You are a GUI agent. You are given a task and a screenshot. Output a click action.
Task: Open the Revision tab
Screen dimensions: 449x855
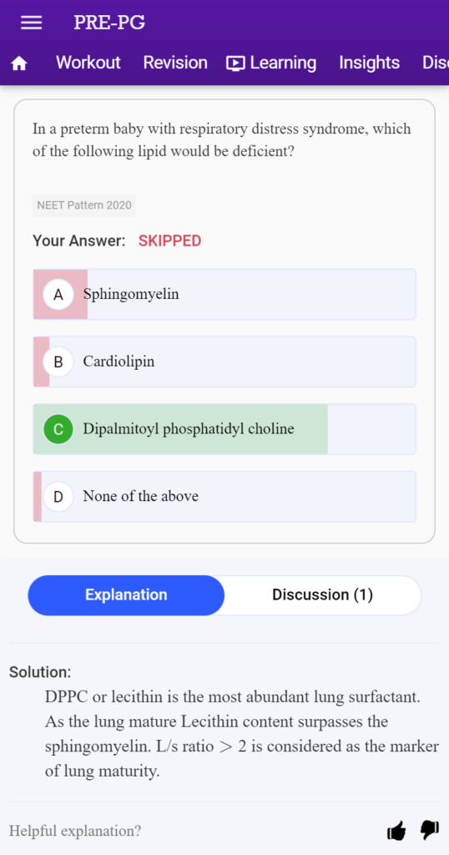pyautogui.click(x=175, y=63)
